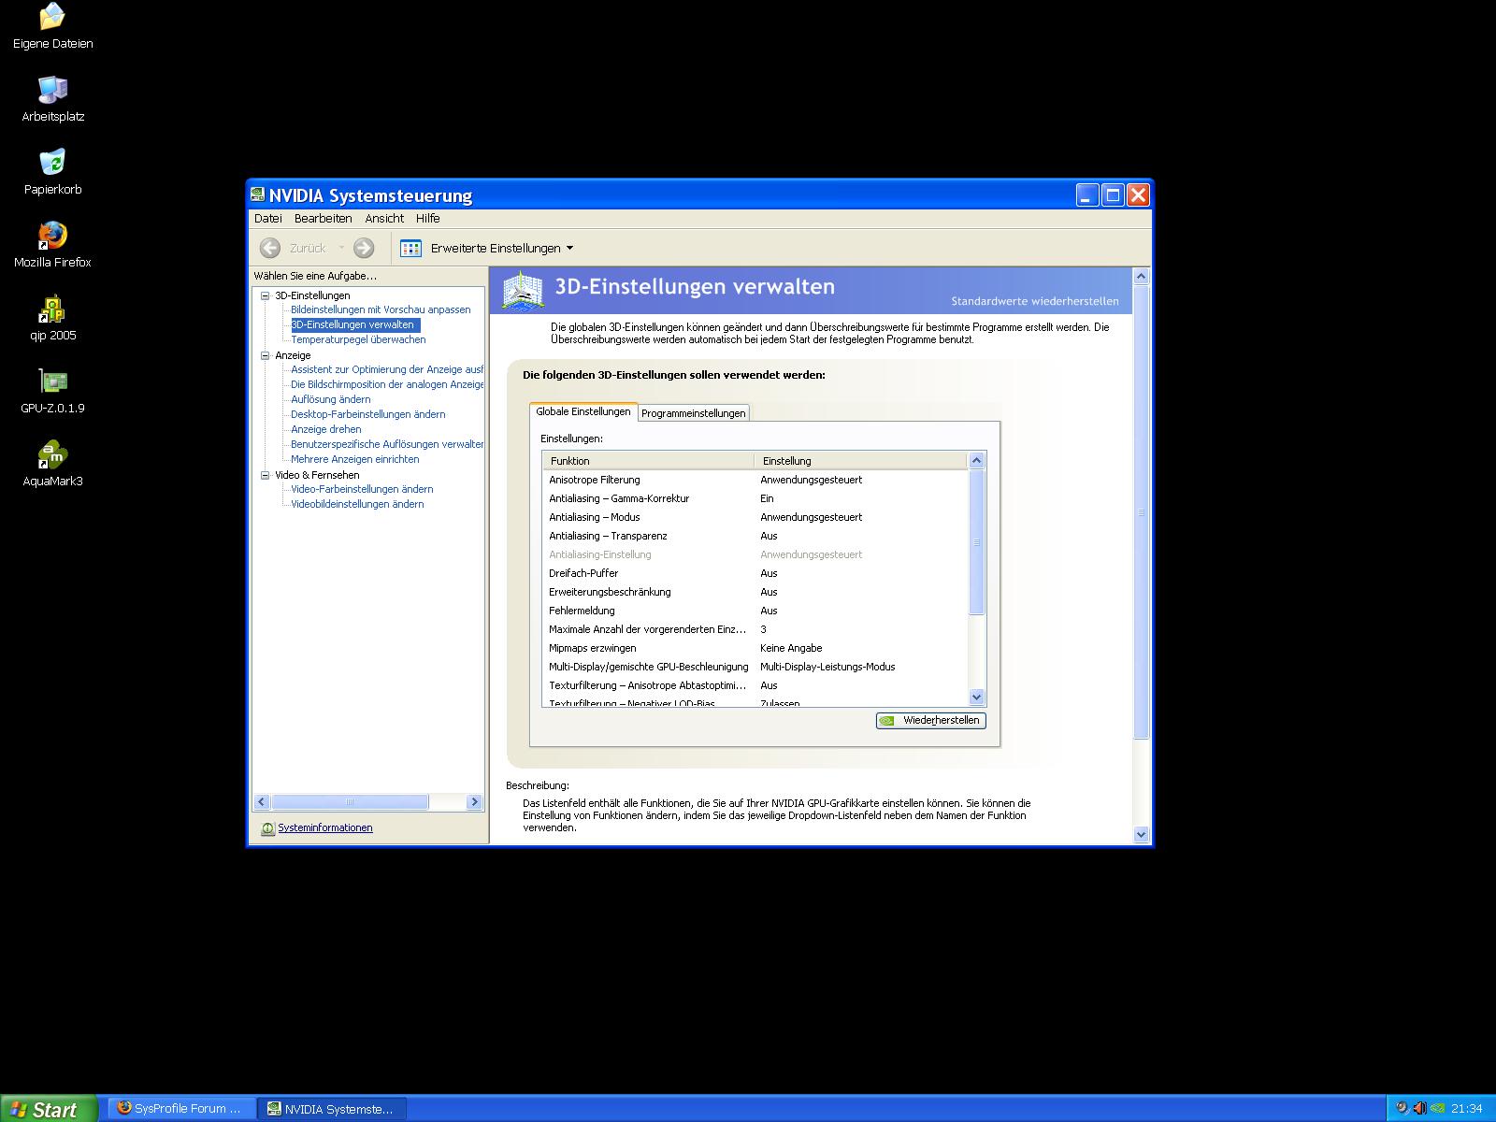Image resolution: width=1496 pixels, height=1122 pixels.
Task: Click the taskbar clock showing 21:34
Action: [x=1466, y=1109]
